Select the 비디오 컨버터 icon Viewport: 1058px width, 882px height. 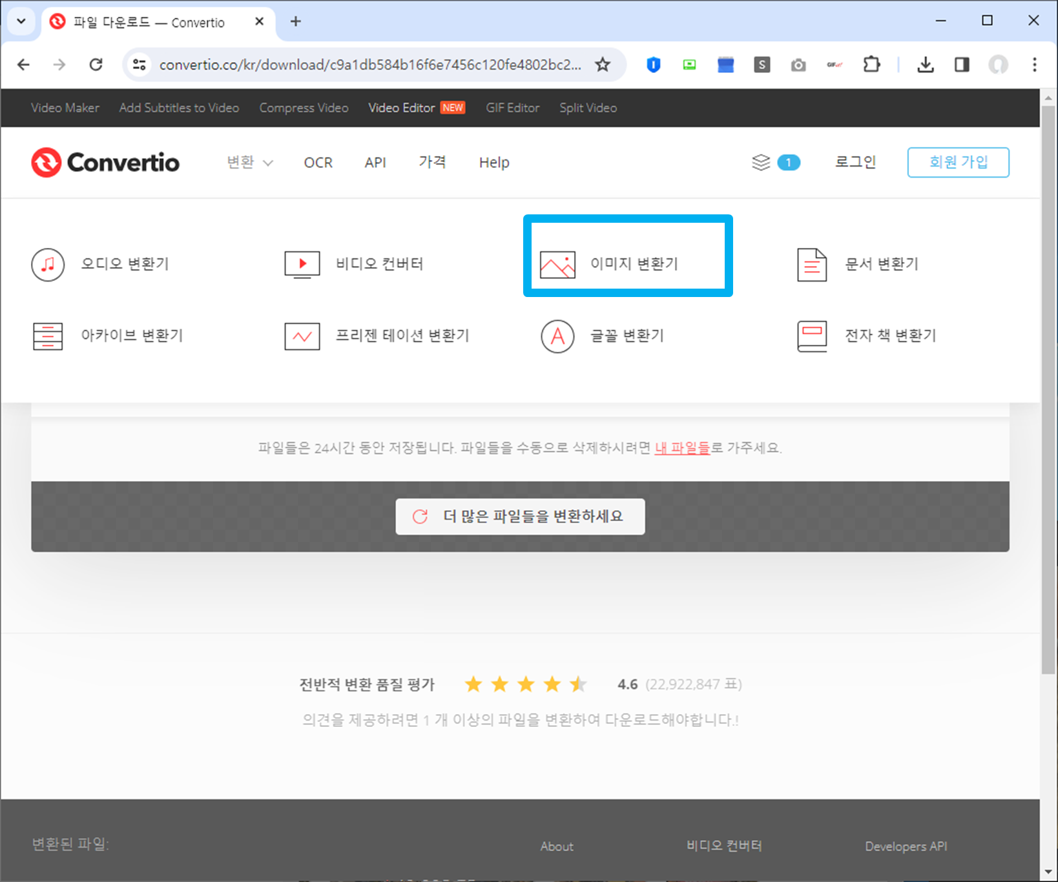coord(301,264)
